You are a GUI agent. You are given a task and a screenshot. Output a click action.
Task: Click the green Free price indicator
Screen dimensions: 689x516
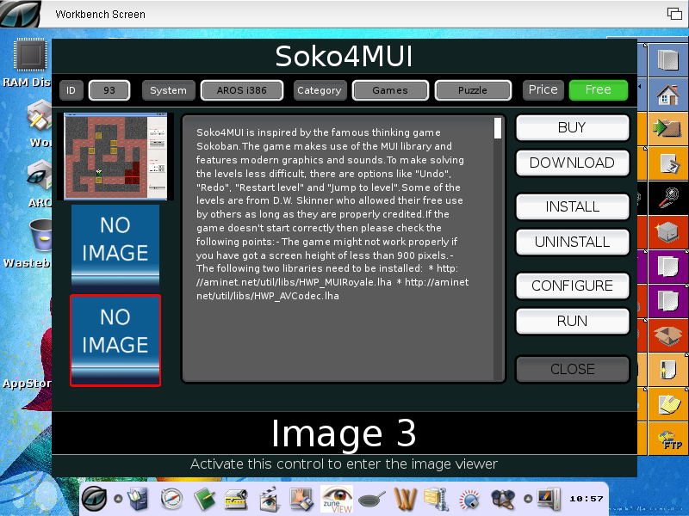(x=598, y=90)
